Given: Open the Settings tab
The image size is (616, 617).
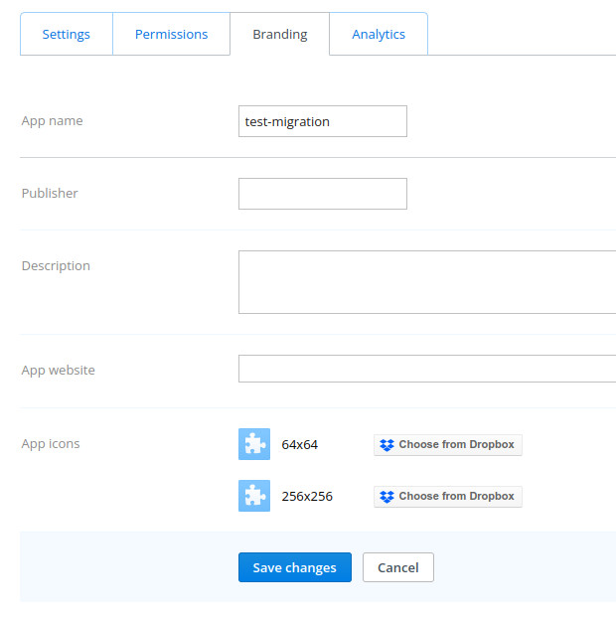Looking at the screenshot, I should point(67,34).
